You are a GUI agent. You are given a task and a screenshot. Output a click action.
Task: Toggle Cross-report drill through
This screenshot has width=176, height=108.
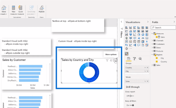pos(132,96)
